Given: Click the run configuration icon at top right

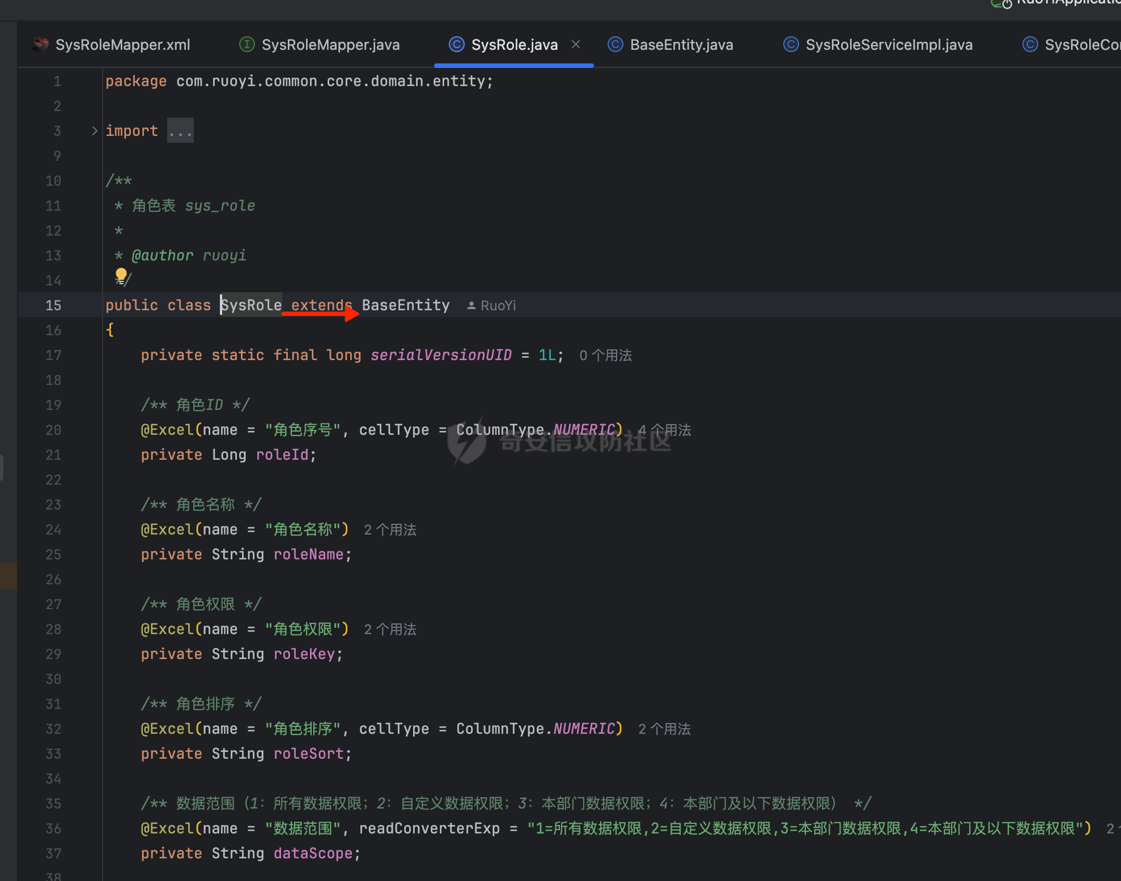Looking at the screenshot, I should (1002, 5).
